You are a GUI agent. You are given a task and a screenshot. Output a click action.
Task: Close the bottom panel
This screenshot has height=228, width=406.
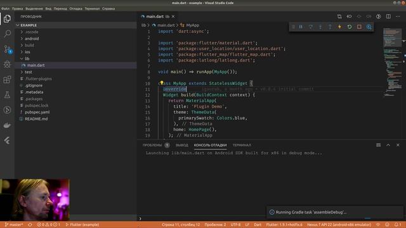398,145
